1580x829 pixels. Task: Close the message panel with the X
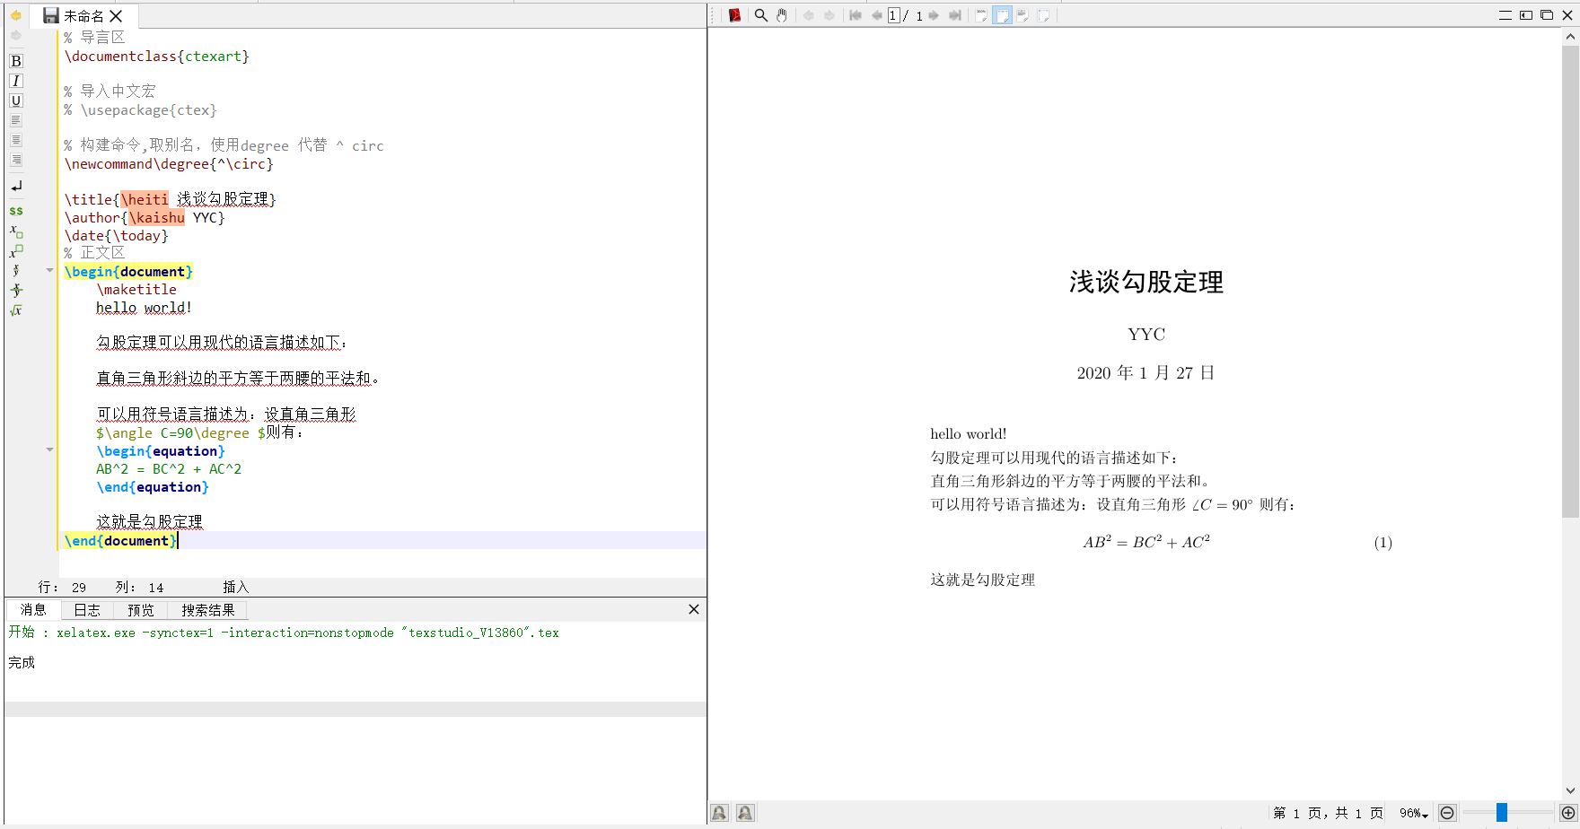(x=692, y=609)
